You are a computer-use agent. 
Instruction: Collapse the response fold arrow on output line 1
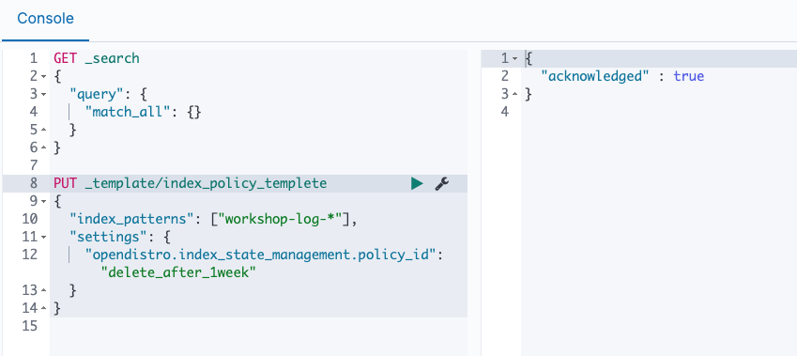(x=514, y=59)
